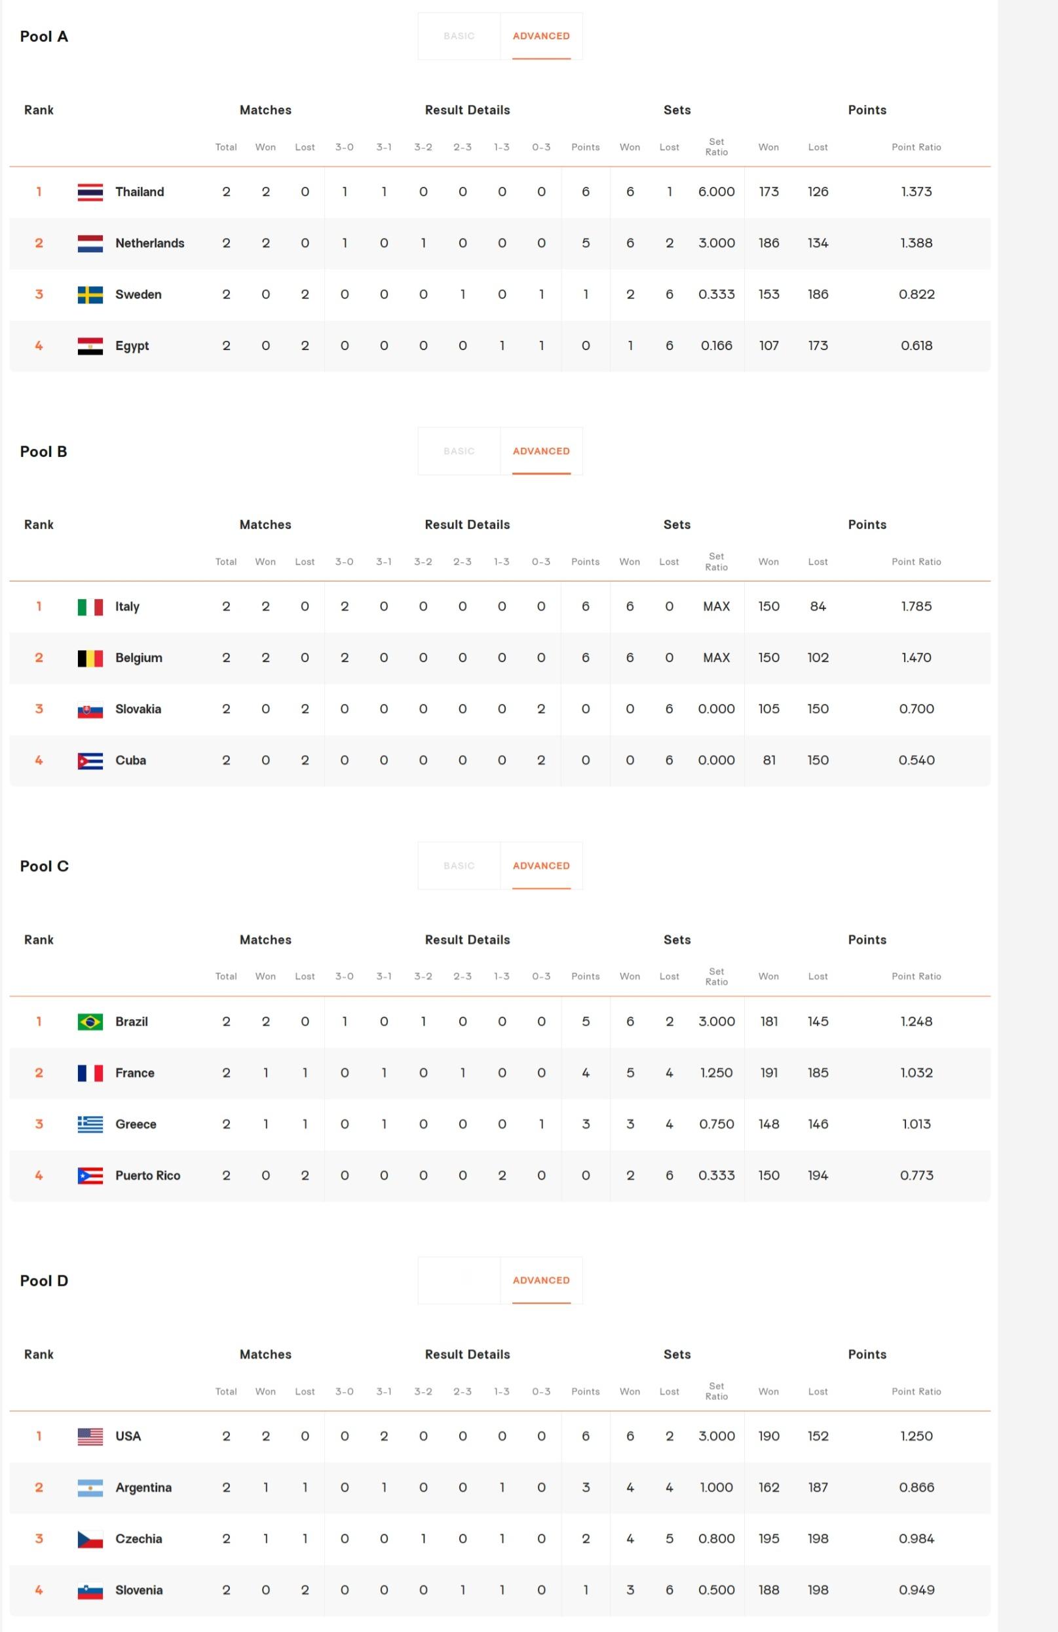Screen dimensions: 1058x1632
Task: Select the Advanced tab for Pool A
Action: pos(541,36)
